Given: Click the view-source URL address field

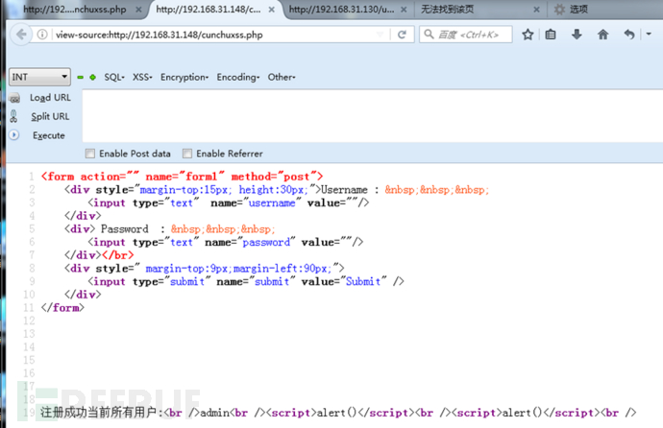Looking at the screenshot, I should click(211, 35).
